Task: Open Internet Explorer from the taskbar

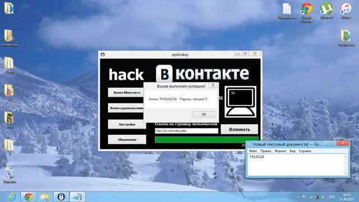Action: (x=12, y=197)
